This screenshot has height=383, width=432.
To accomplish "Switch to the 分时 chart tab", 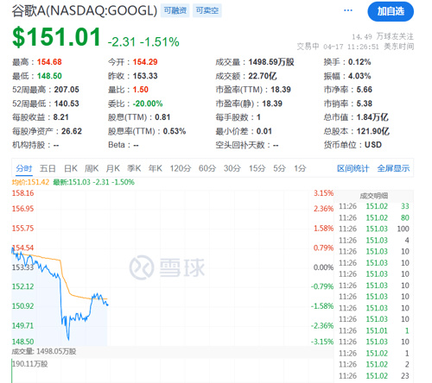I will click(24, 168).
